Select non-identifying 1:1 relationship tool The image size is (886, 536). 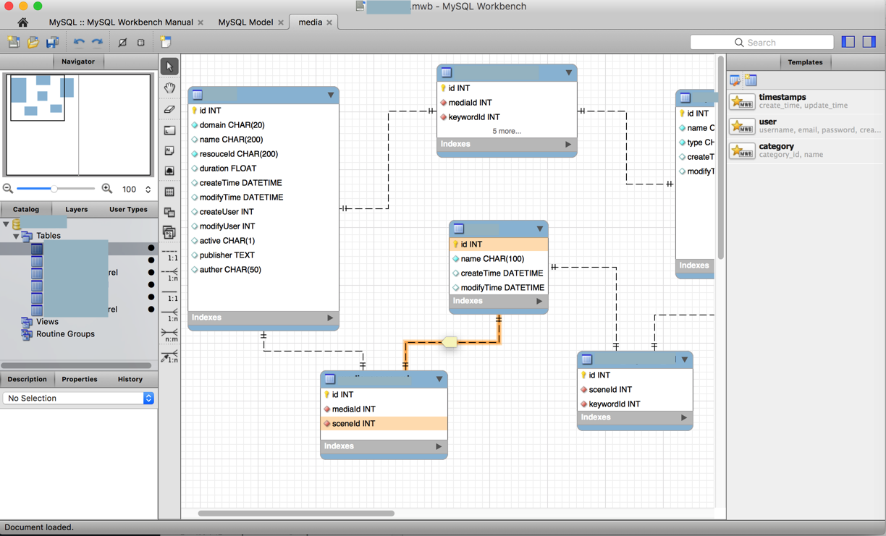[169, 255]
